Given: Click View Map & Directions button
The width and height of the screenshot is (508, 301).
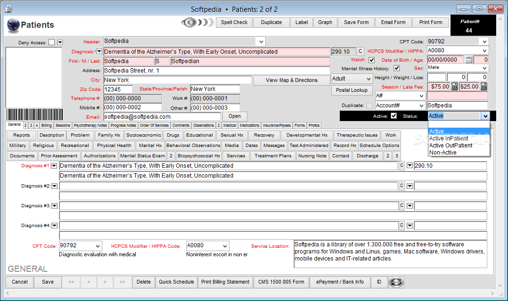Looking at the screenshot, I should [x=292, y=81].
